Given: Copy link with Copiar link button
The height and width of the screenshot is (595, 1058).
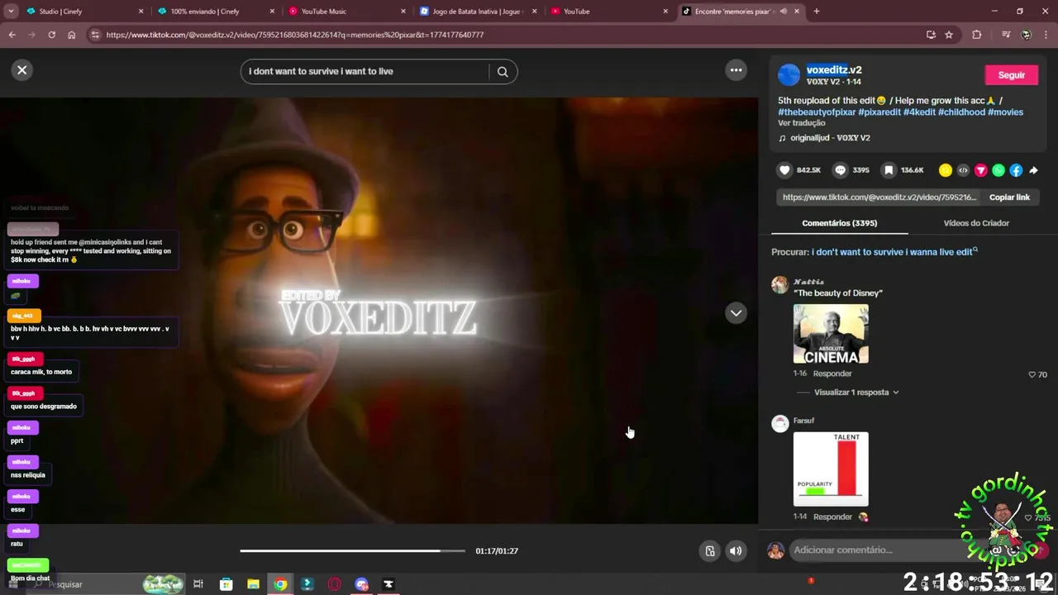Looking at the screenshot, I should pos(1009,198).
